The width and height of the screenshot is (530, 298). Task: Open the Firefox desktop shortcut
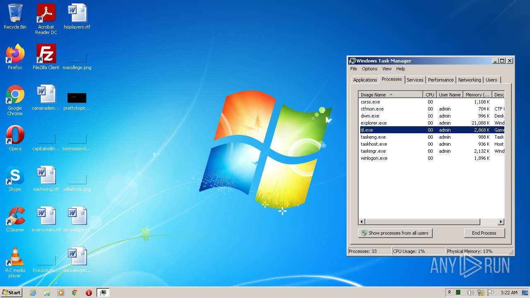15,57
